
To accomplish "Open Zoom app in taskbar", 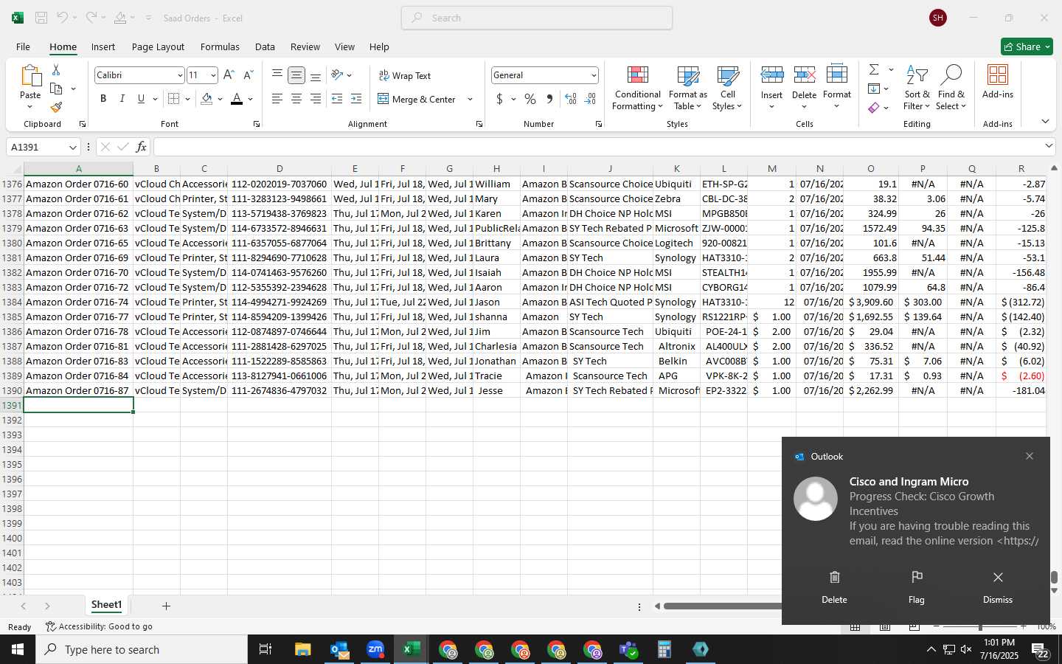I will point(375,649).
